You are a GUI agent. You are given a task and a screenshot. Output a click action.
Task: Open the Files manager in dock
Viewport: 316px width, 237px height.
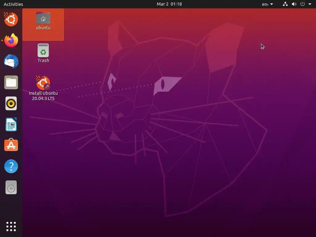(11, 82)
